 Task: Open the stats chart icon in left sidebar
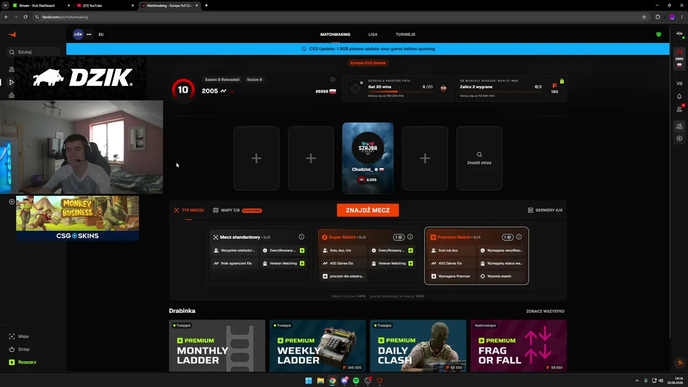click(x=12, y=95)
